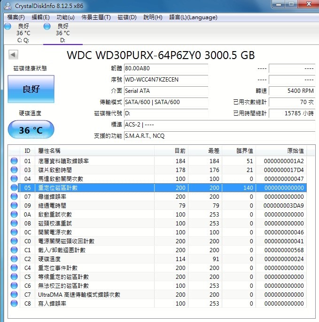Click status orb of attribute 03

(14, 170)
